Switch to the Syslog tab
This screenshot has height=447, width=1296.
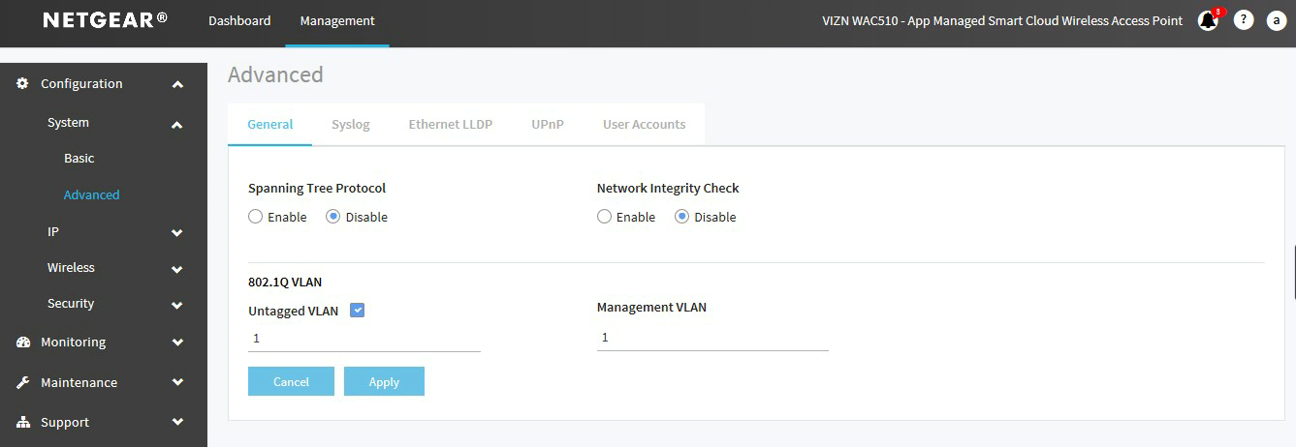pos(350,125)
